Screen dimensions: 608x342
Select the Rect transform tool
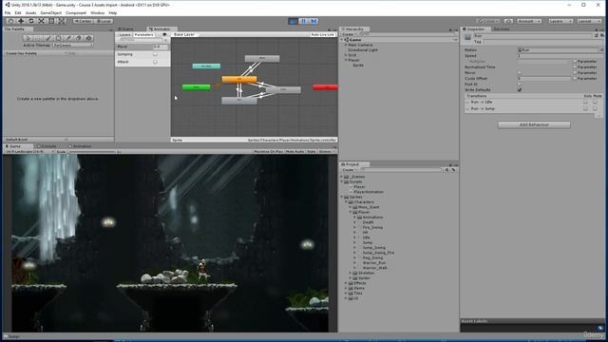51,21
